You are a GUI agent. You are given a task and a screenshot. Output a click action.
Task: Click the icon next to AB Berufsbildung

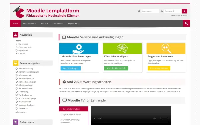click(x=17, y=68)
